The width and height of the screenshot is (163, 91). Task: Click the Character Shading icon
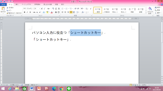[56, 12]
